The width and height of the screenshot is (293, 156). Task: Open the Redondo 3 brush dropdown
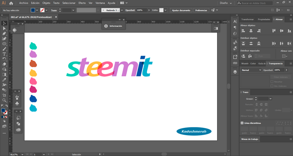(x=122, y=10)
